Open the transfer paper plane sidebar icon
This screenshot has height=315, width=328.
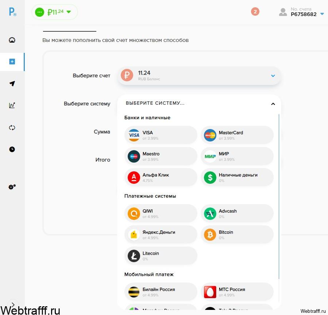[12, 83]
